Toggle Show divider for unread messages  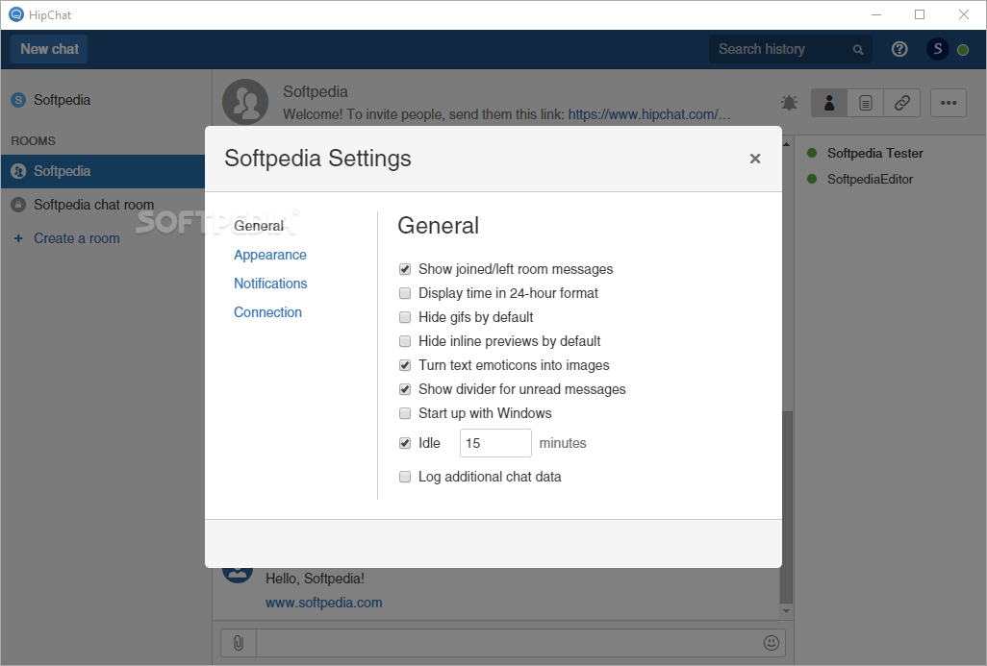405,389
